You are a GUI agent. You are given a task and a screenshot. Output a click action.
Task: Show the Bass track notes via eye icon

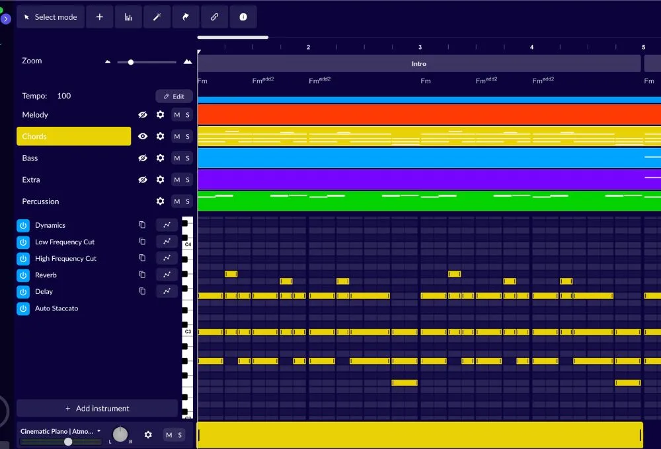tap(143, 158)
